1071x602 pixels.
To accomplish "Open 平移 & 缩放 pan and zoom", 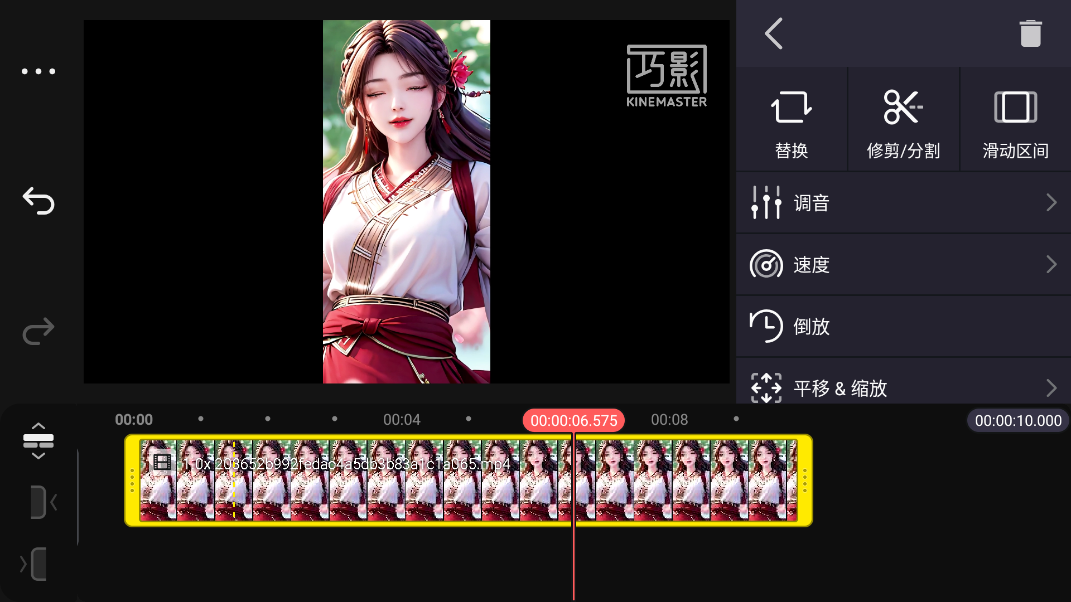I will tap(904, 382).
